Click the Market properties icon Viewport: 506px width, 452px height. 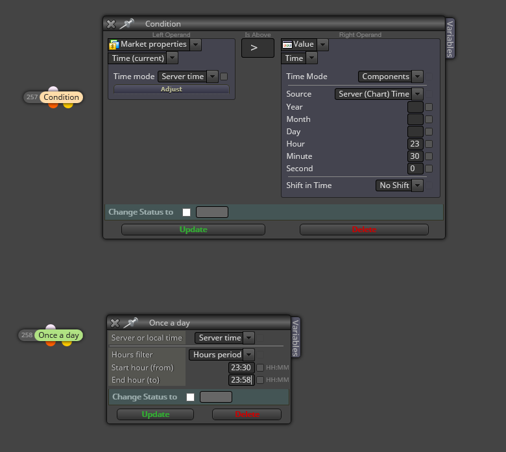tap(114, 45)
